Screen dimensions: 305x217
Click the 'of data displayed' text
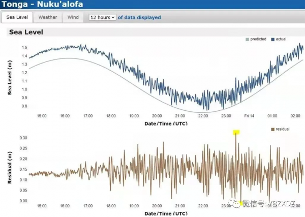point(139,17)
